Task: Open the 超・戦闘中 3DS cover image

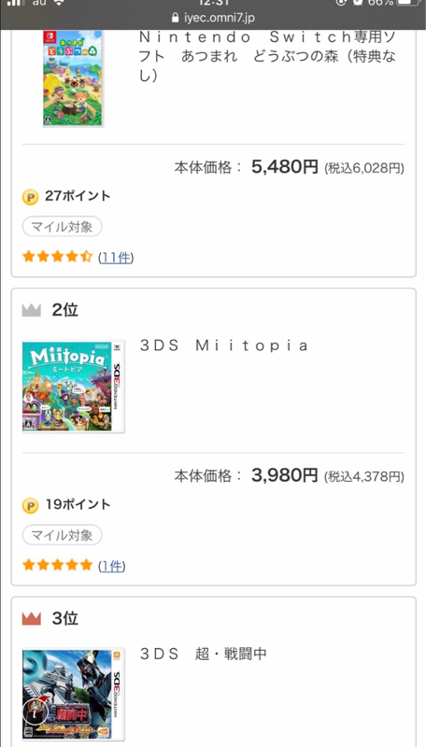Action: click(74, 694)
